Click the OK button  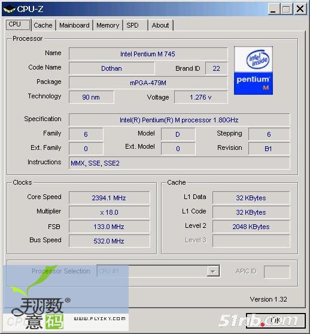(x=275, y=321)
